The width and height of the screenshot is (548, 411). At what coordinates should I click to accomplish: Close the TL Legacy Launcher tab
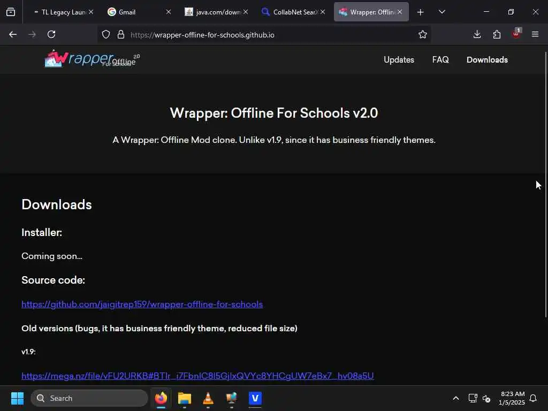click(91, 12)
